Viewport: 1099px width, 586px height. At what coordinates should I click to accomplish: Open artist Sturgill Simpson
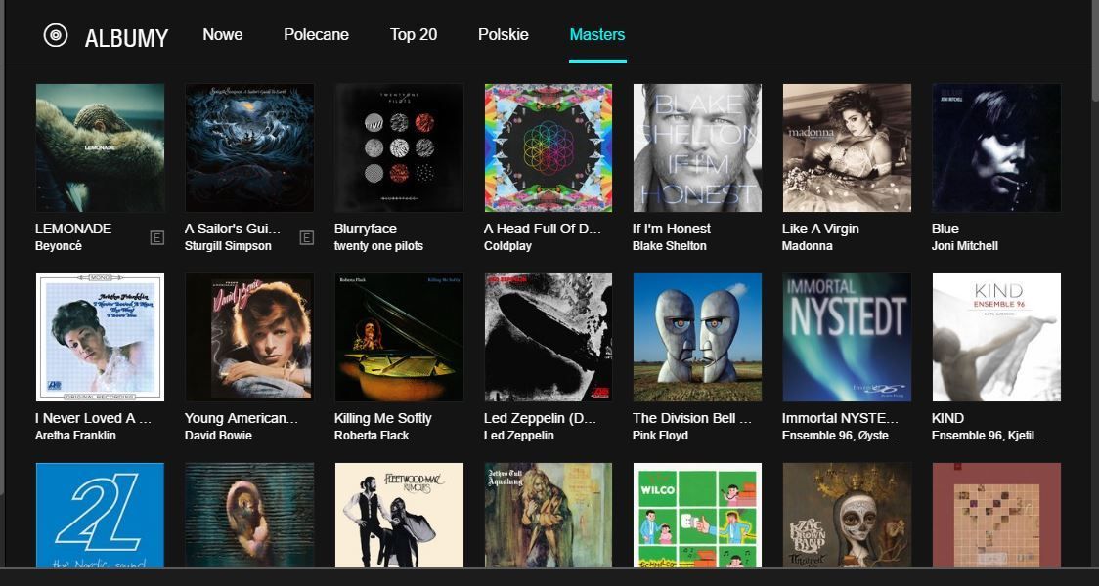click(x=228, y=246)
